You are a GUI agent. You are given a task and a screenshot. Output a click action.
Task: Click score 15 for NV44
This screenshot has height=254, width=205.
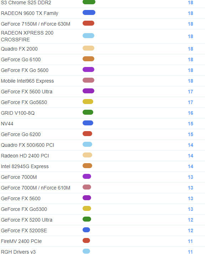tap(190, 124)
